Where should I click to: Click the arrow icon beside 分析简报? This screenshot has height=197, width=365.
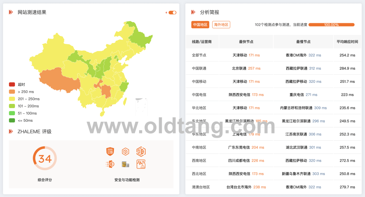[x=194, y=12]
